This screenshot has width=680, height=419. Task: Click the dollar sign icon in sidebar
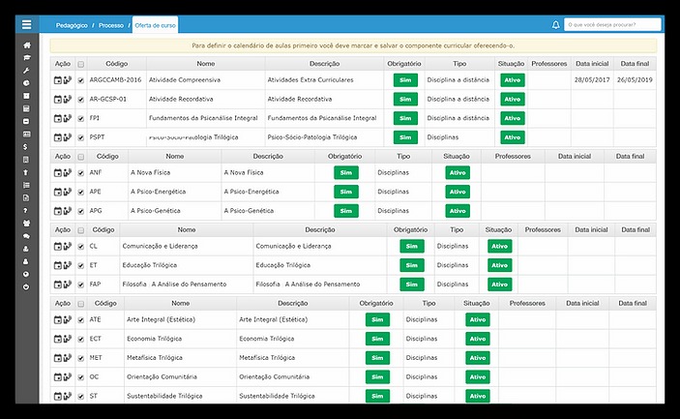27,146
